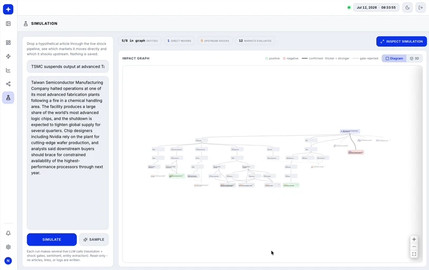429x270 pixels.
Task: Toggle the sidebar panel icon
Action: pos(8,24)
